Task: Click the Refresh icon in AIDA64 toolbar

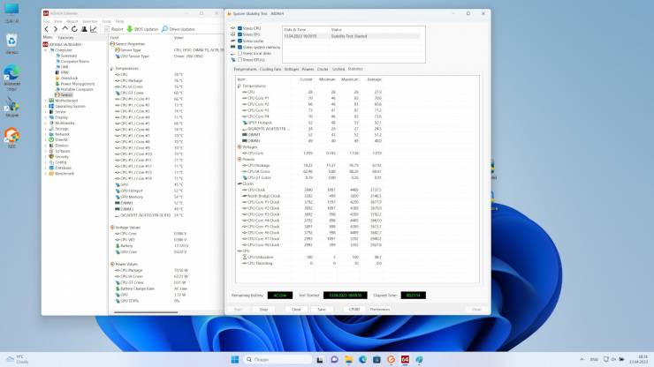Action: (x=74, y=29)
